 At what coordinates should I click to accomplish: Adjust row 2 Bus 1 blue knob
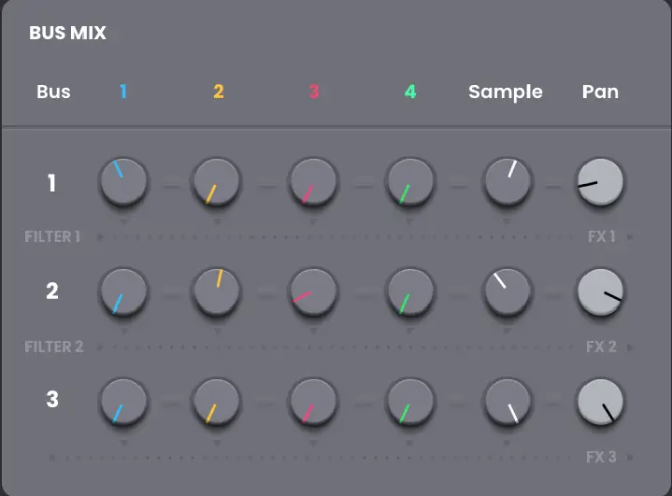pyautogui.click(x=123, y=291)
